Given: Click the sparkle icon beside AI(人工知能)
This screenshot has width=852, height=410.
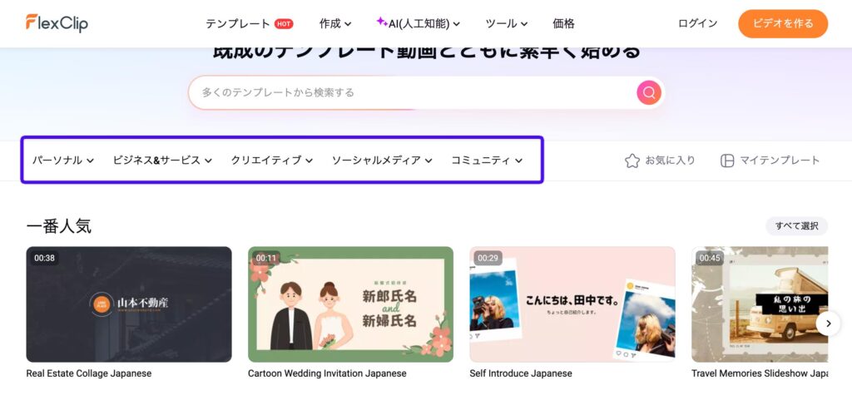Looking at the screenshot, I should (x=381, y=22).
